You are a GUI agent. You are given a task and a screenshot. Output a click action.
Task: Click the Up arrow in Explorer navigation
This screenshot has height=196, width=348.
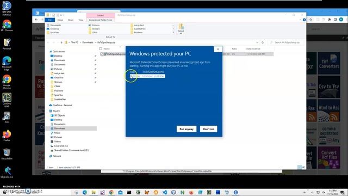(x=61, y=42)
